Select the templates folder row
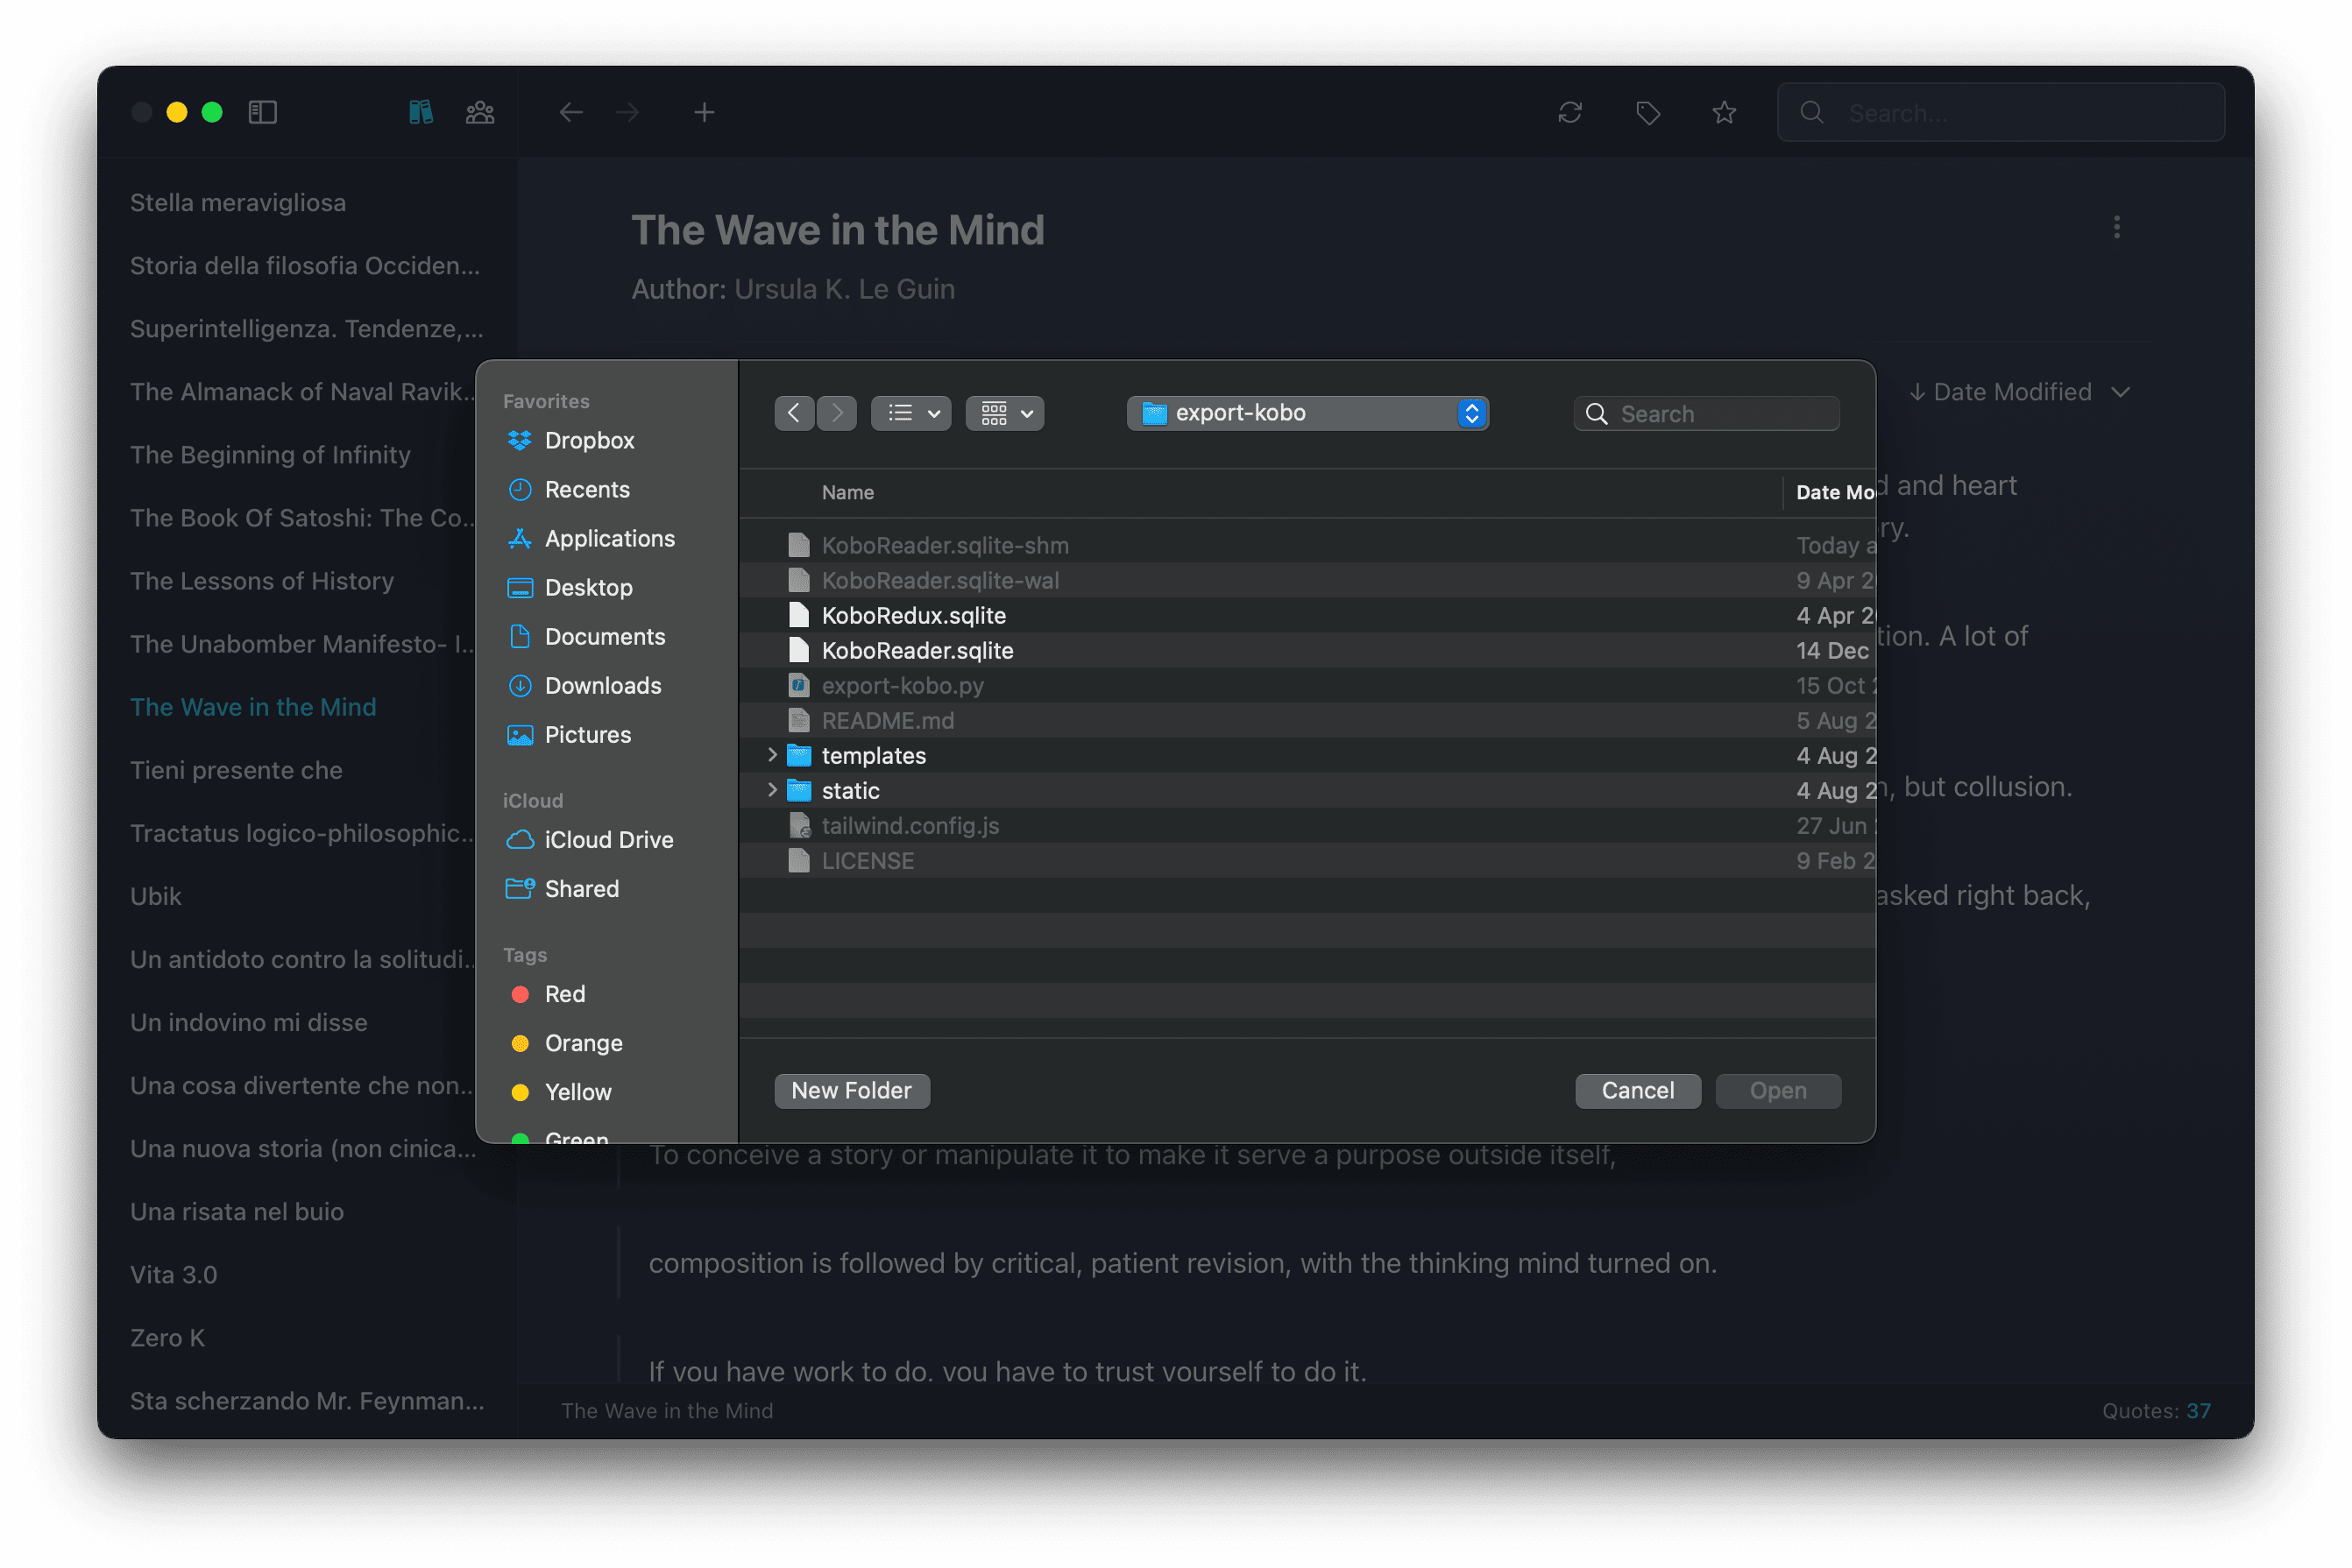 click(x=1307, y=755)
